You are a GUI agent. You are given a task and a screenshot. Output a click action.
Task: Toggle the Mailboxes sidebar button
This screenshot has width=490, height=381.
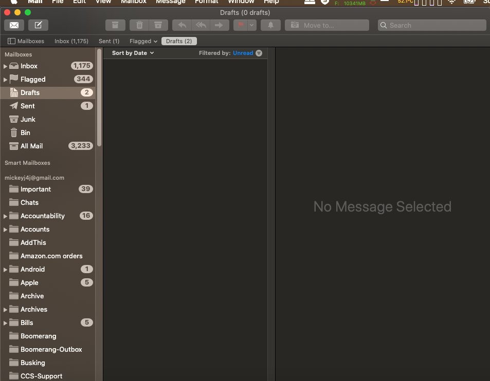click(26, 41)
